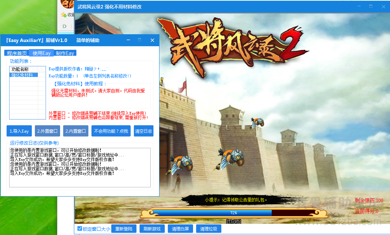Maximize the Easy AuxiliarY window
This screenshot has height=235, width=390.
(140, 40)
